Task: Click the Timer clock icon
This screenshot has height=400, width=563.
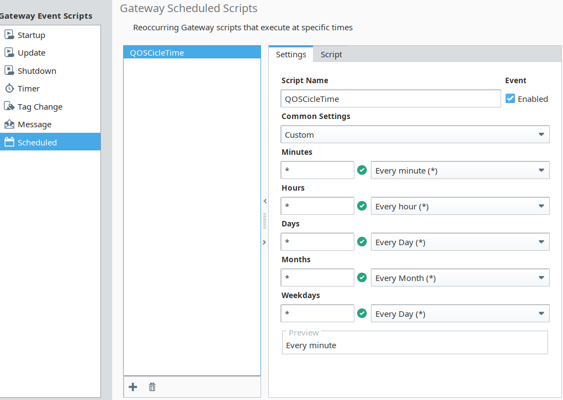Action: coord(9,88)
